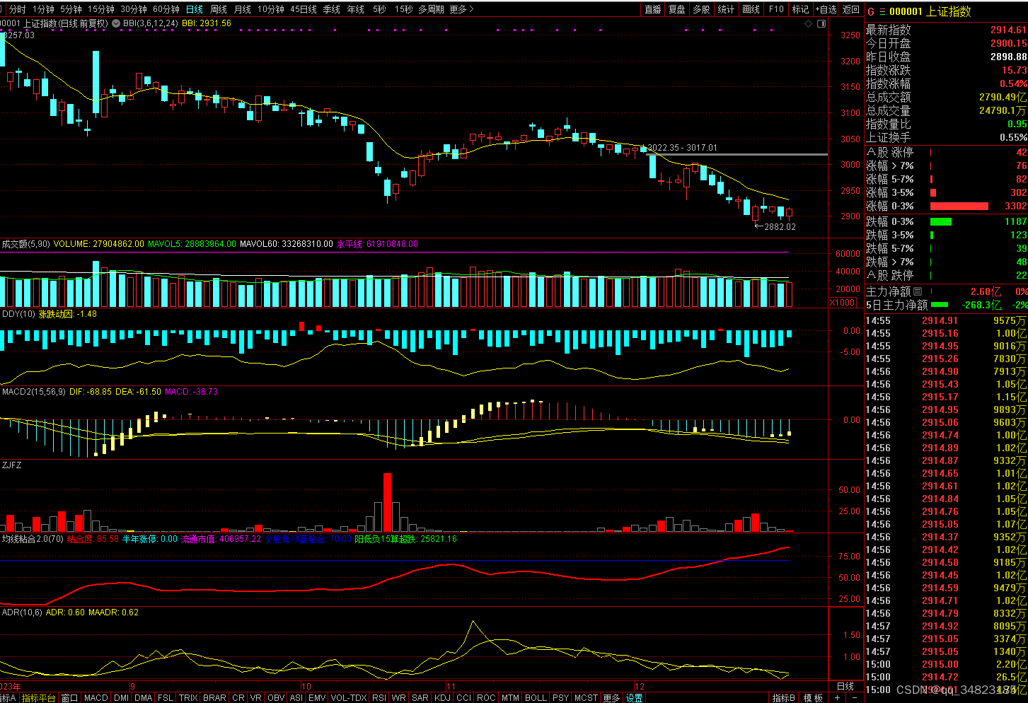Screen dimensions: 1028x703
Task: Apply the OBV indicator
Action: point(276,698)
